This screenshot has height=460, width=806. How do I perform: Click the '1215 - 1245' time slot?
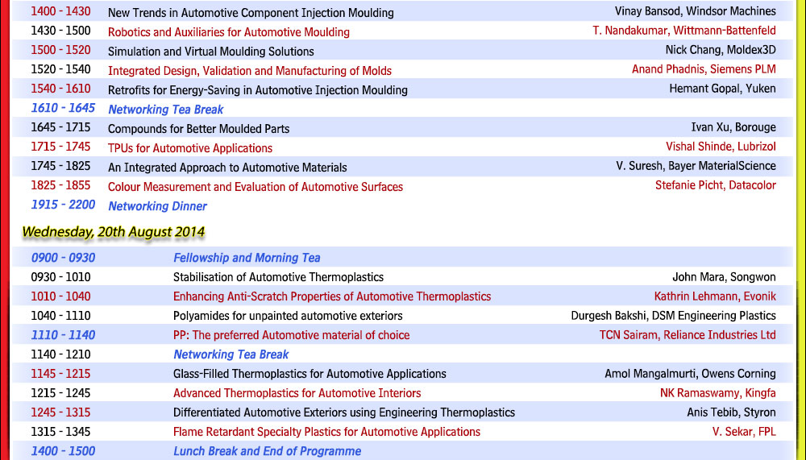pos(60,393)
